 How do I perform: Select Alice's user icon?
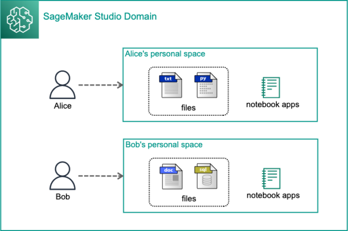coord(63,85)
